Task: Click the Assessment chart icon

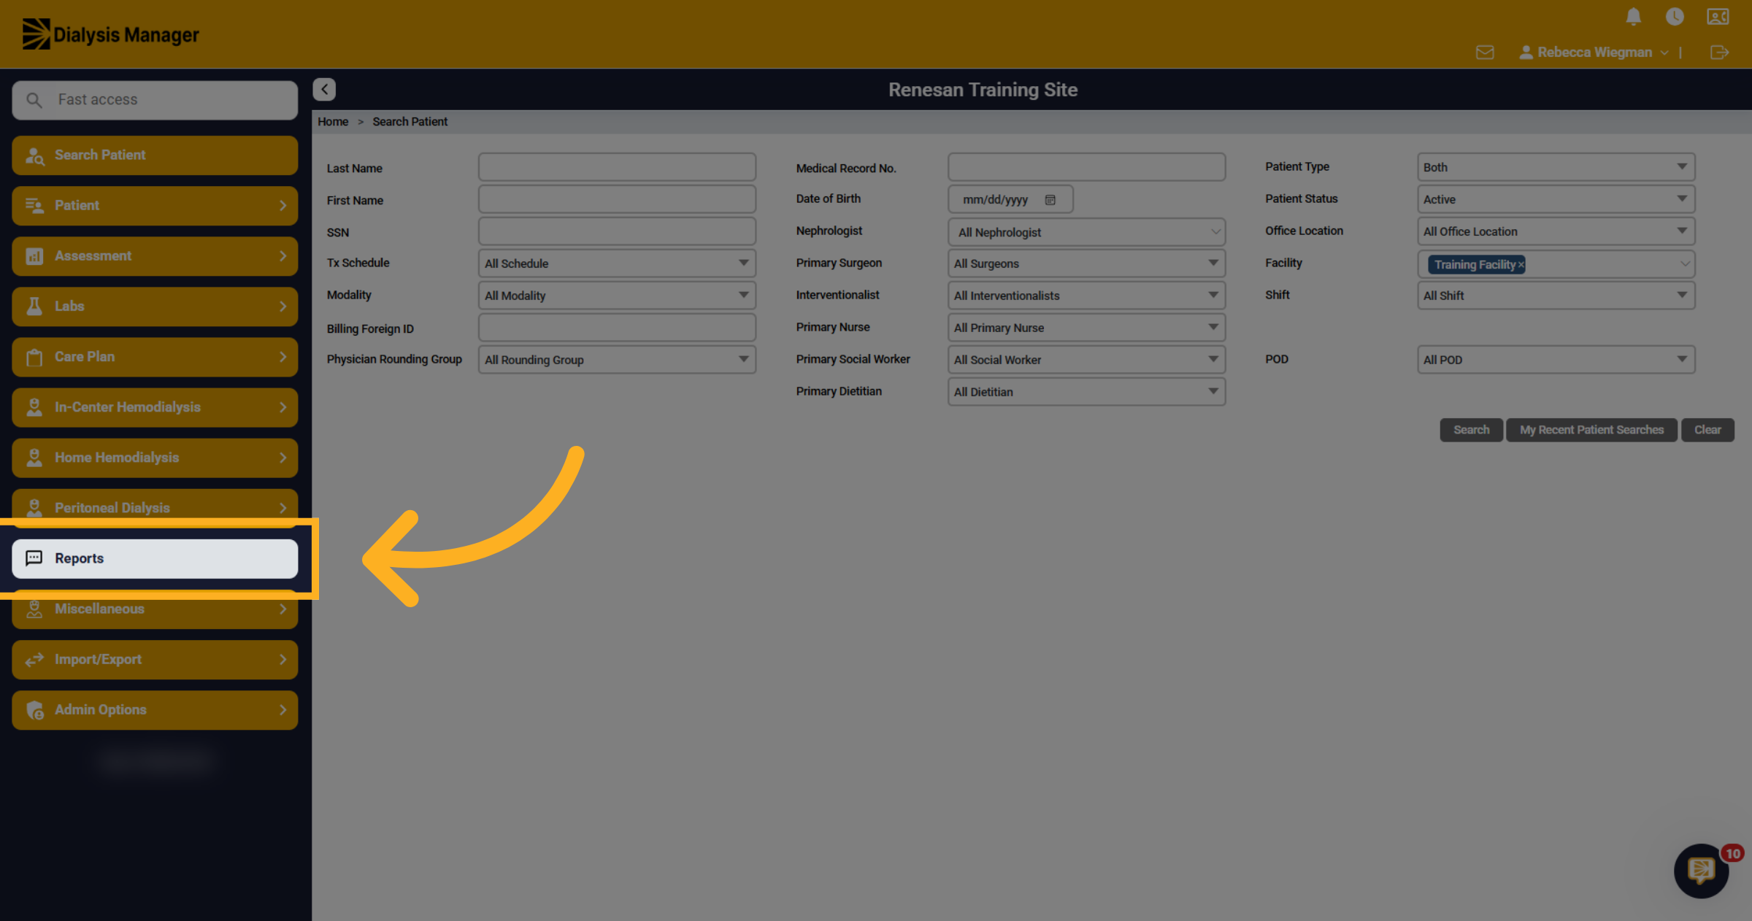Action: (x=34, y=256)
